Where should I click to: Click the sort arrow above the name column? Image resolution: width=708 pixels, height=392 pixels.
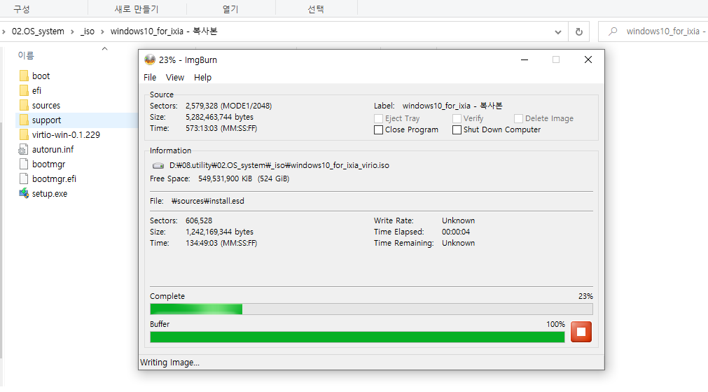click(105, 49)
